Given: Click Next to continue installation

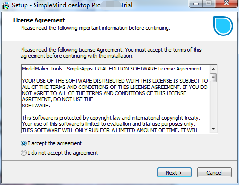Looking at the screenshot, I should tap(174, 173).
